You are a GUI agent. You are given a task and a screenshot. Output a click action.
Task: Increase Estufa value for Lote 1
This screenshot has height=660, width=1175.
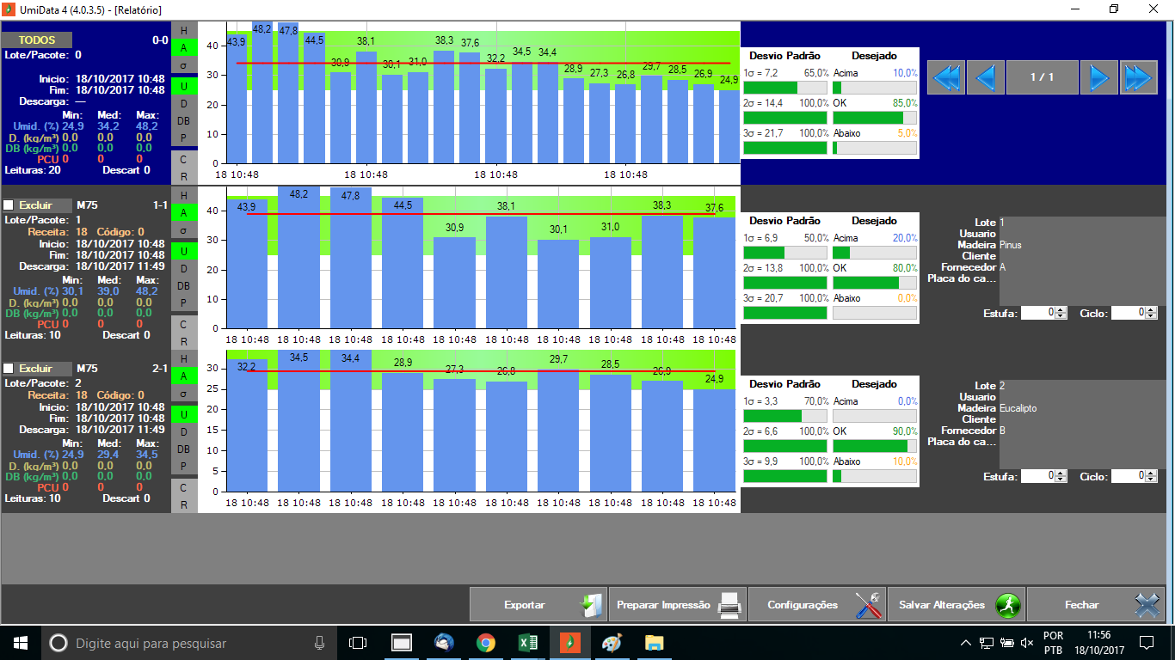[1061, 310]
